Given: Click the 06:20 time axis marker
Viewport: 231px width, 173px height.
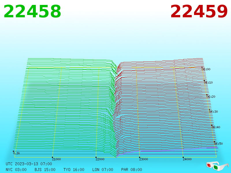Looking at the screenshot, I should [211, 97].
